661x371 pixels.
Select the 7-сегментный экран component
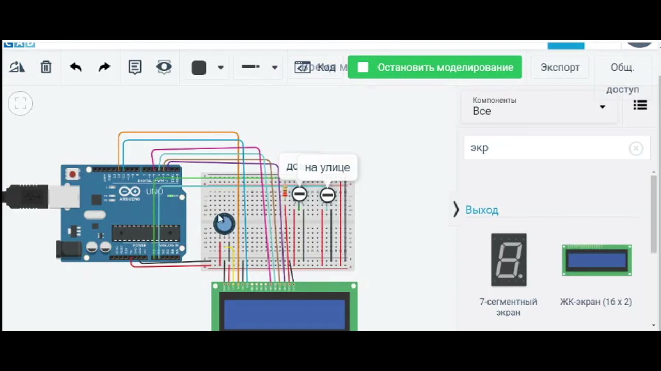[x=509, y=275]
